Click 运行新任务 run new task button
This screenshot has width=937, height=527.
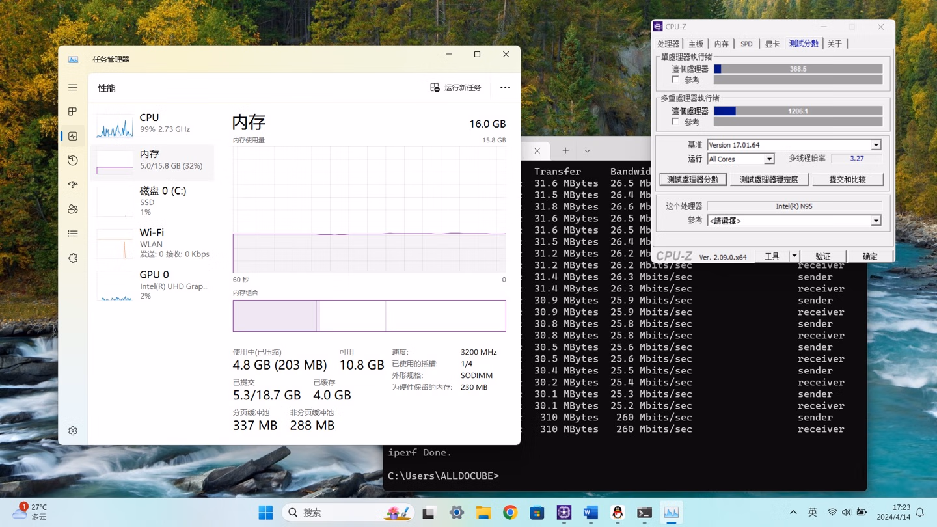455,88
